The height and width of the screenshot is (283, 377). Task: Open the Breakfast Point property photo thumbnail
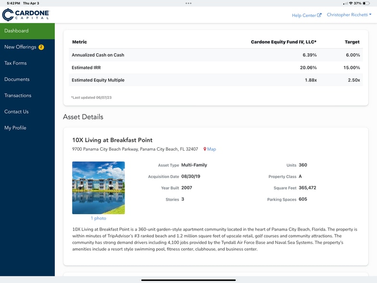click(x=98, y=188)
